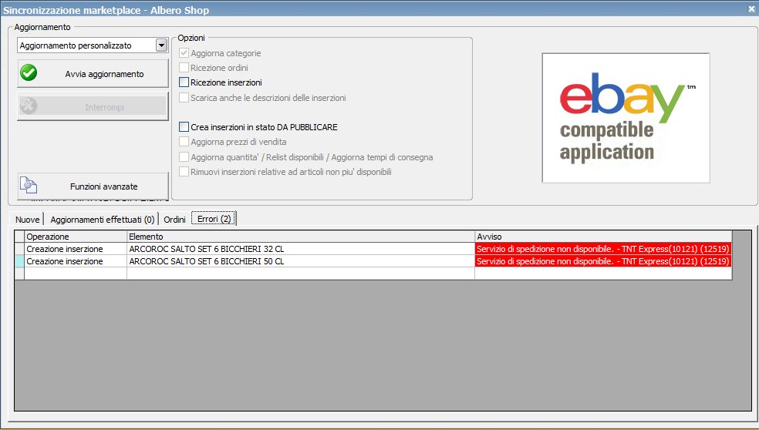Viewport: 759px width, 430px height.
Task: Toggle the Aggiorna prezzi di vendita checkbox
Action: [x=184, y=142]
